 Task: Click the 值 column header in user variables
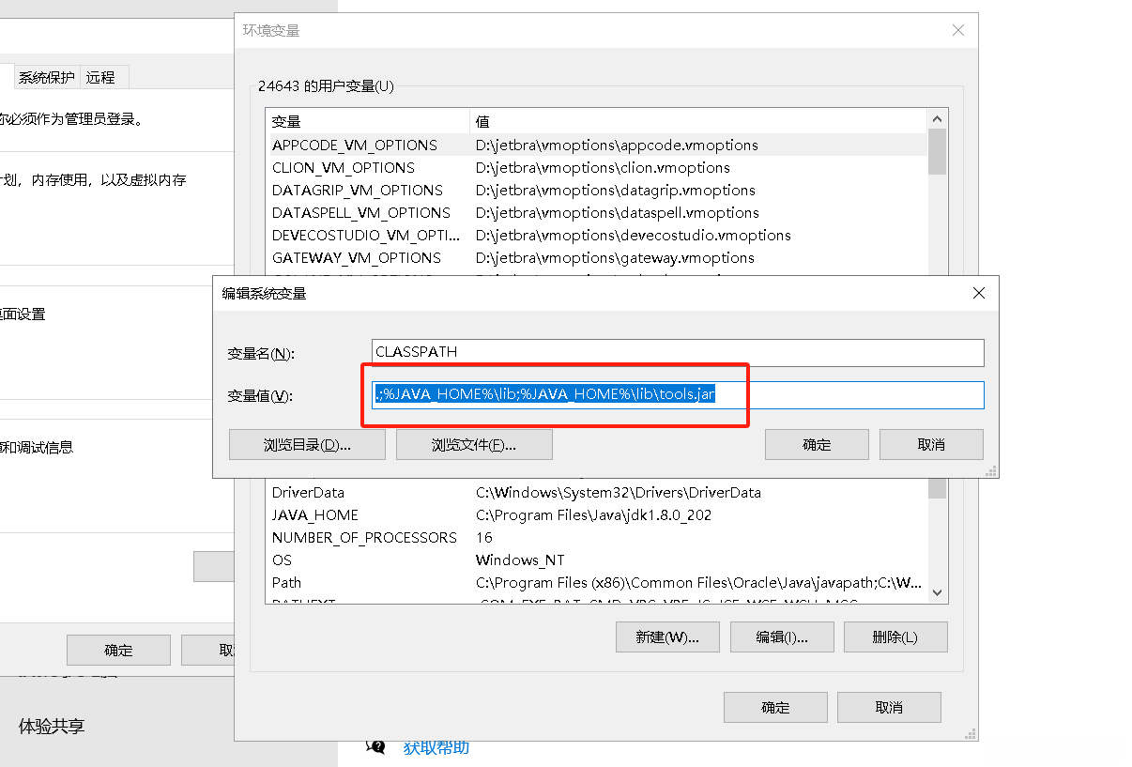click(x=698, y=121)
